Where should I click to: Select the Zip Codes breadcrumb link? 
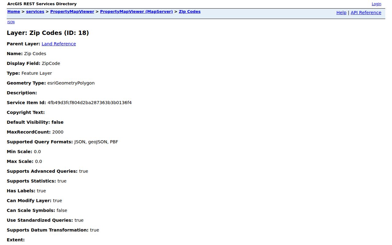190,12
